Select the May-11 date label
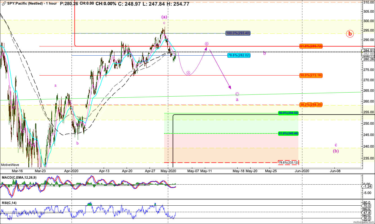This screenshot has width=375, height=224. [206, 171]
